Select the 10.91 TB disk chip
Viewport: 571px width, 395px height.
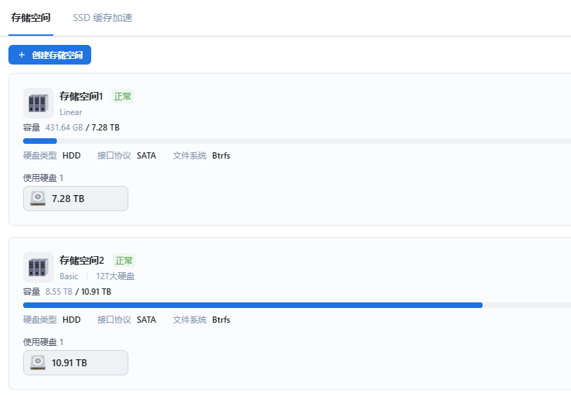(76, 363)
